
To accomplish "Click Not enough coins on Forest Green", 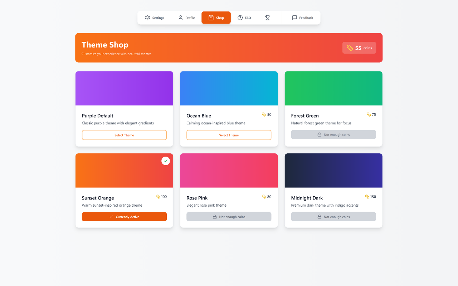I will point(333,134).
